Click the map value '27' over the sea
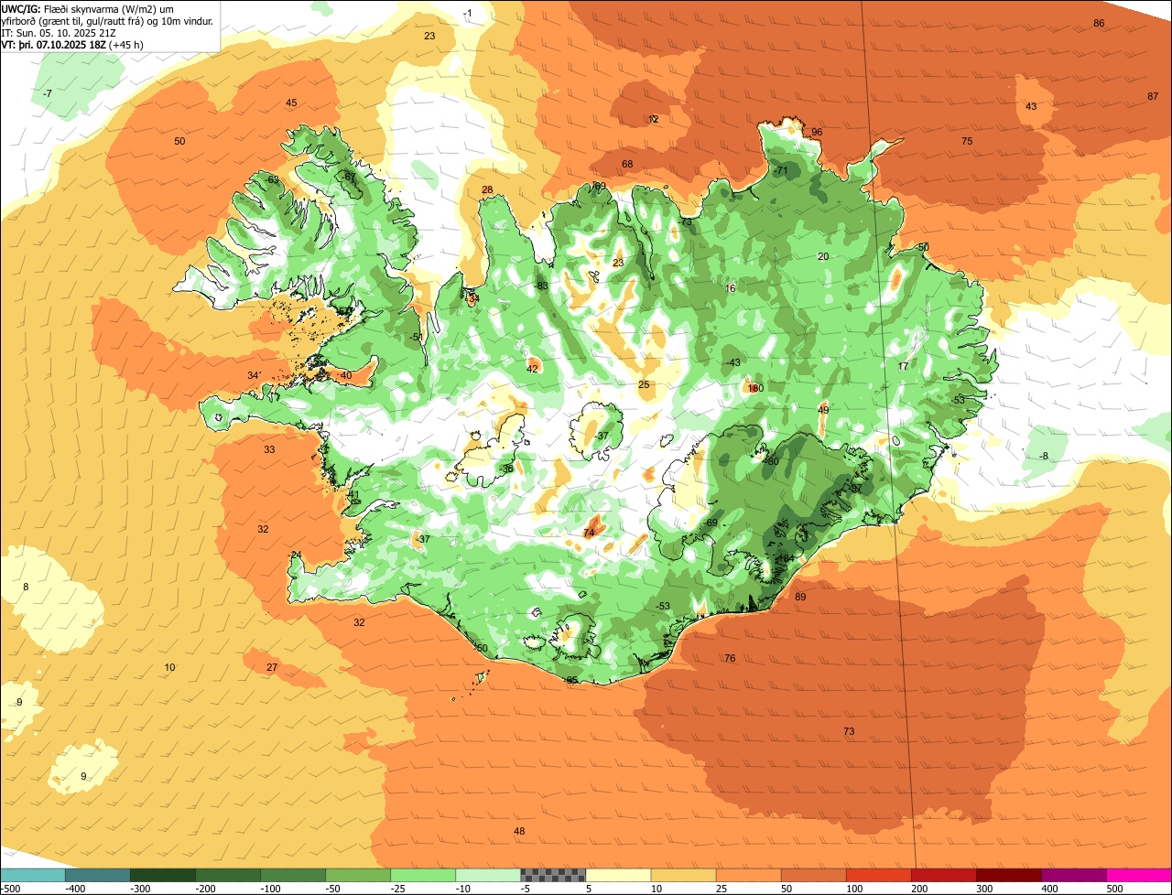This screenshot has height=895, width=1172. pyautogui.click(x=272, y=667)
